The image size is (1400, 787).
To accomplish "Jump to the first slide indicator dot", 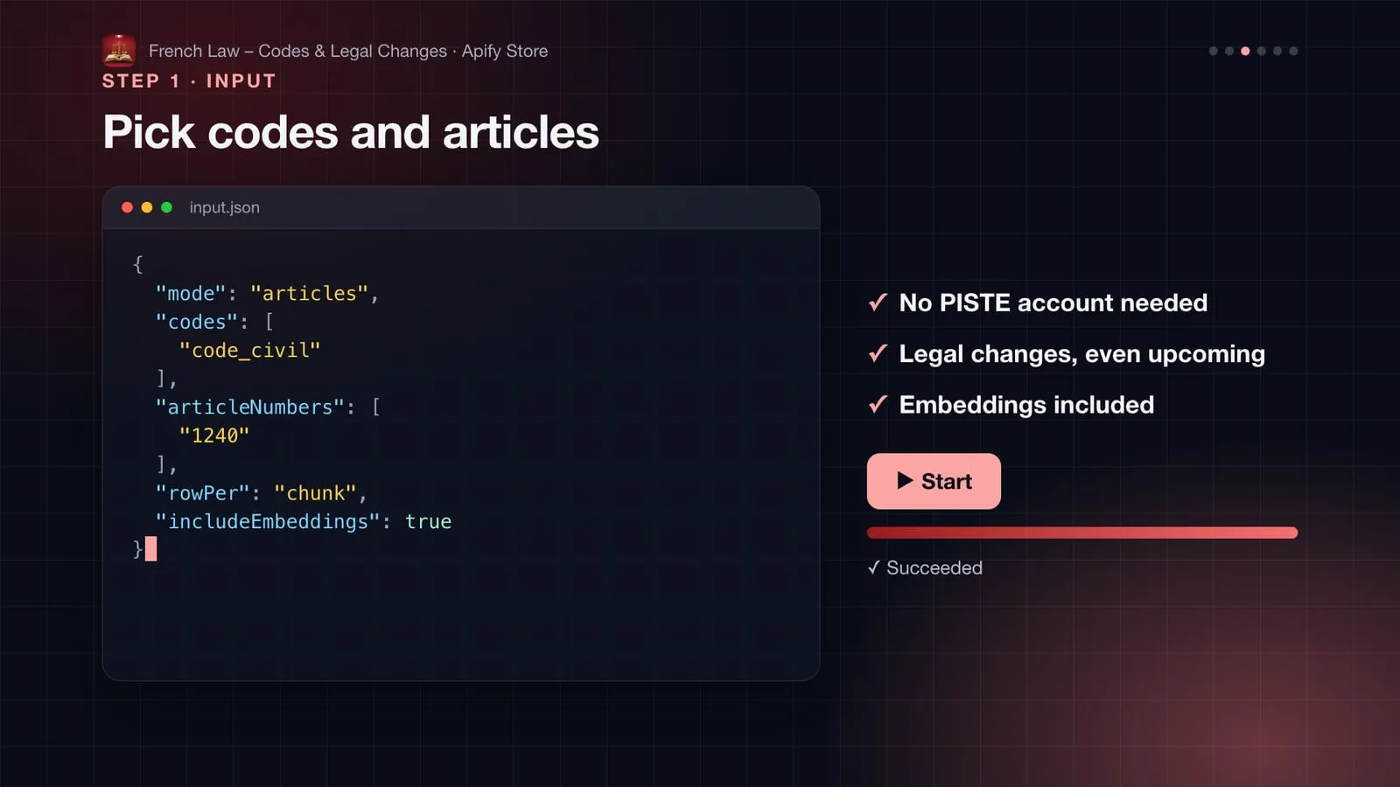I will [1213, 51].
